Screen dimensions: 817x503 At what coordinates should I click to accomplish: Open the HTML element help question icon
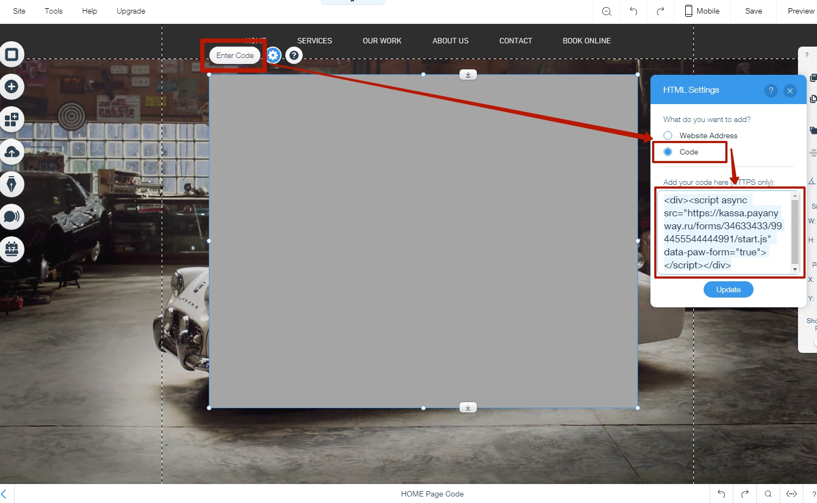click(294, 55)
